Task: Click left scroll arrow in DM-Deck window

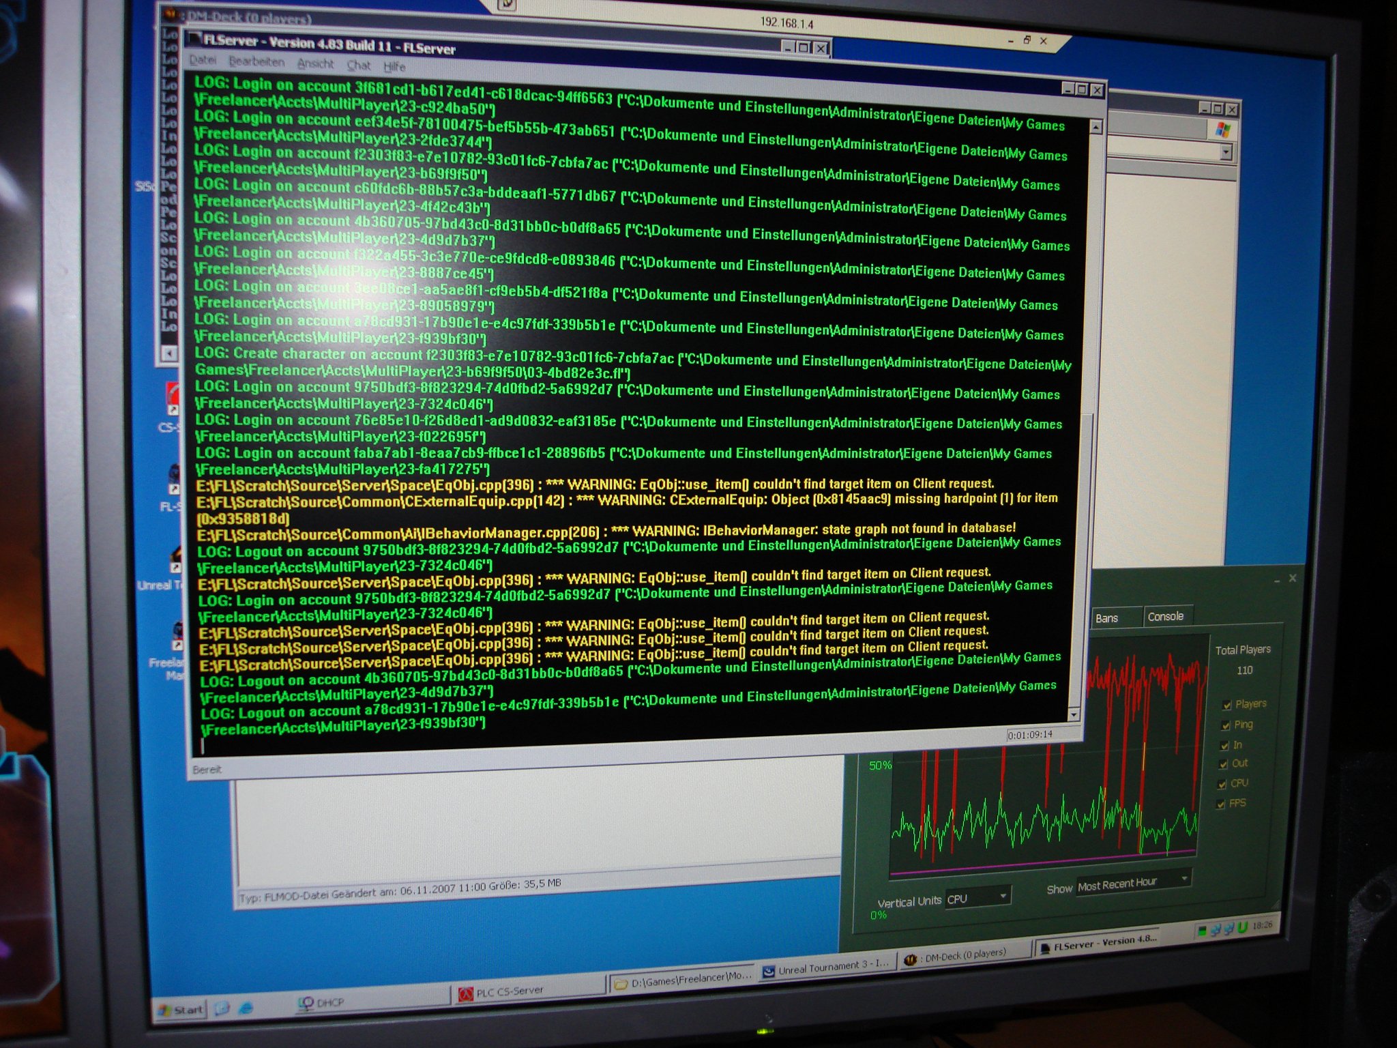Action: (168, 353)
